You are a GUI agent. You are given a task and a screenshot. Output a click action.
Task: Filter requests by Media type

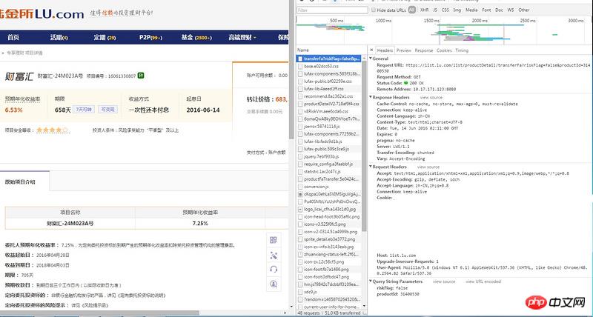[471, 10]
